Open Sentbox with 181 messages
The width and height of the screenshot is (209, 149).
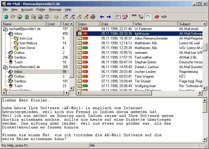[20, 81]
